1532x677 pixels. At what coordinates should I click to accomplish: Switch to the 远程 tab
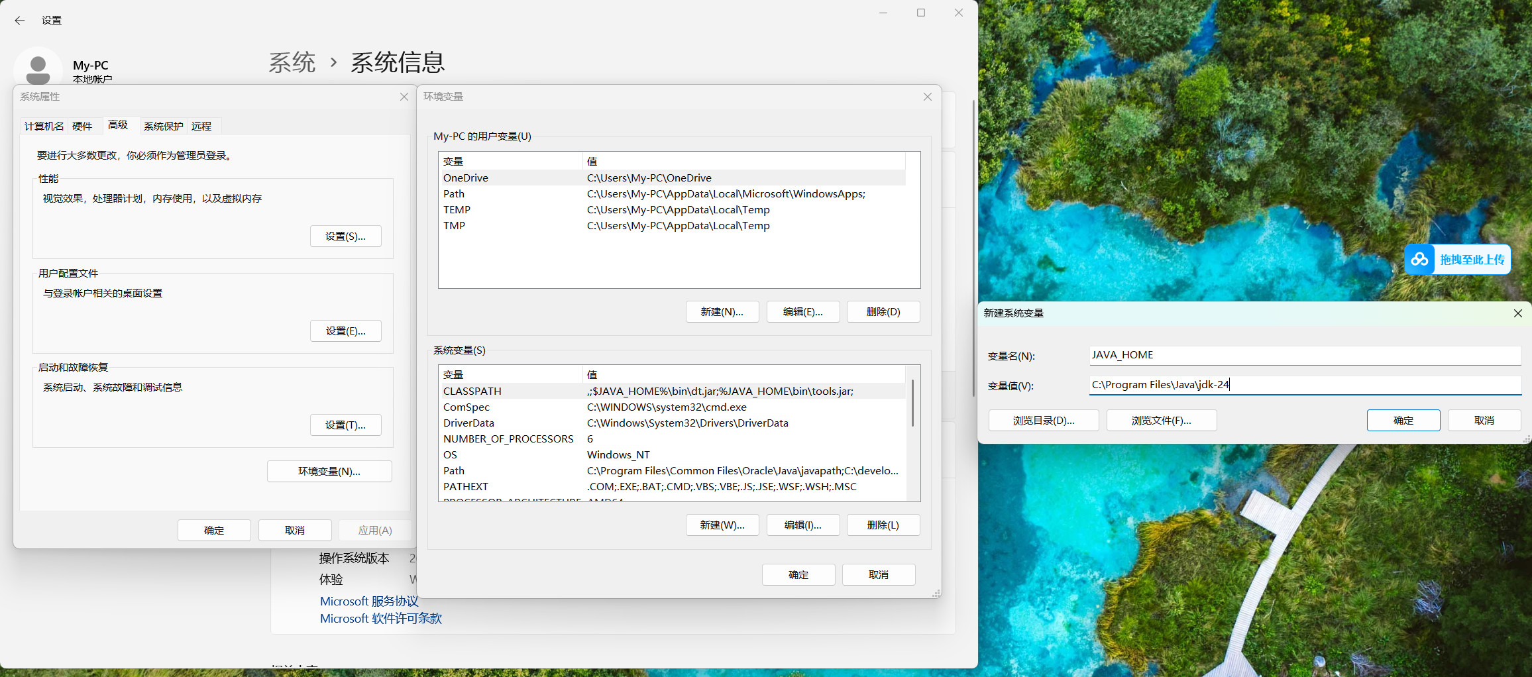(202, 126)
